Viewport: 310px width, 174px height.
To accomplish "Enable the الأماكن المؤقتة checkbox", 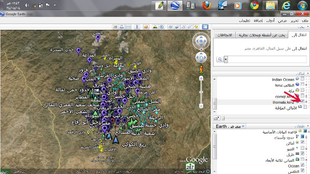I will tap(305, 107).
